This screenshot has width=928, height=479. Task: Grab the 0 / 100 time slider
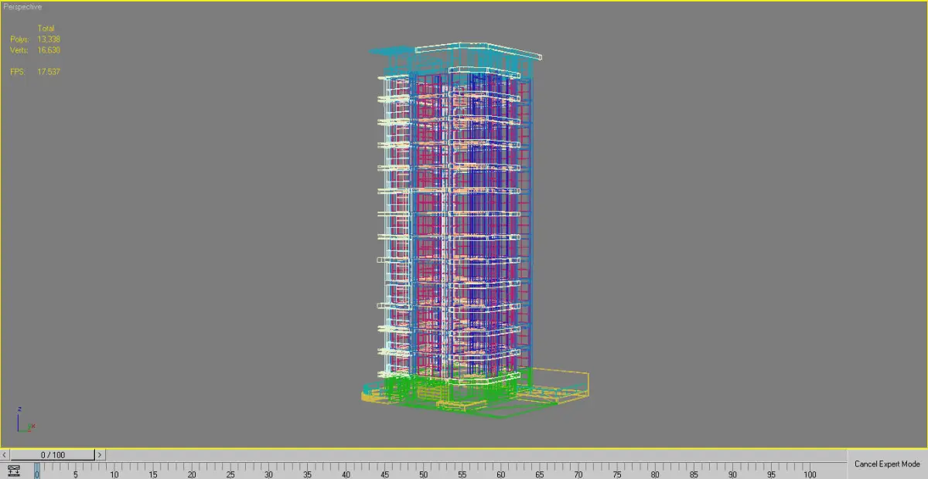click(x=53, y=455)
